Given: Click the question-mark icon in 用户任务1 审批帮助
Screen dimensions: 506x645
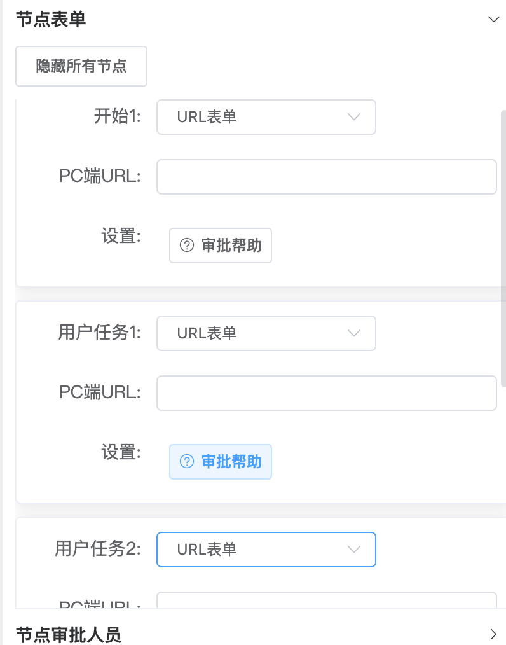Looking at the screenshot, I should [x=187, y=462].
